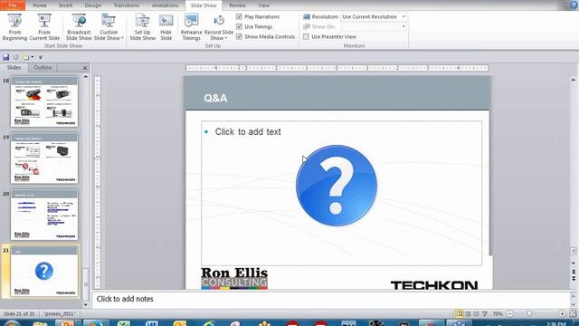Click zoom in plus button

562,314
